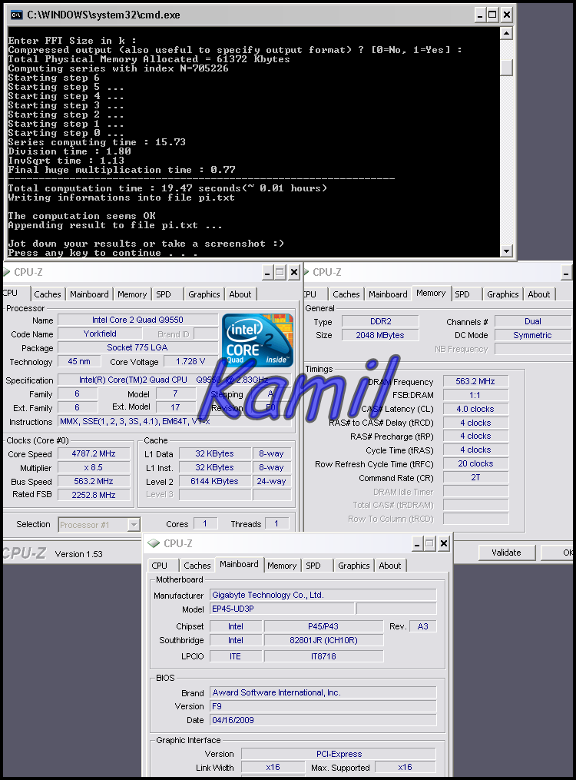Click the chipset revision value A3
This screenshot has width=576, height=780.
click(x=423, y=626)
